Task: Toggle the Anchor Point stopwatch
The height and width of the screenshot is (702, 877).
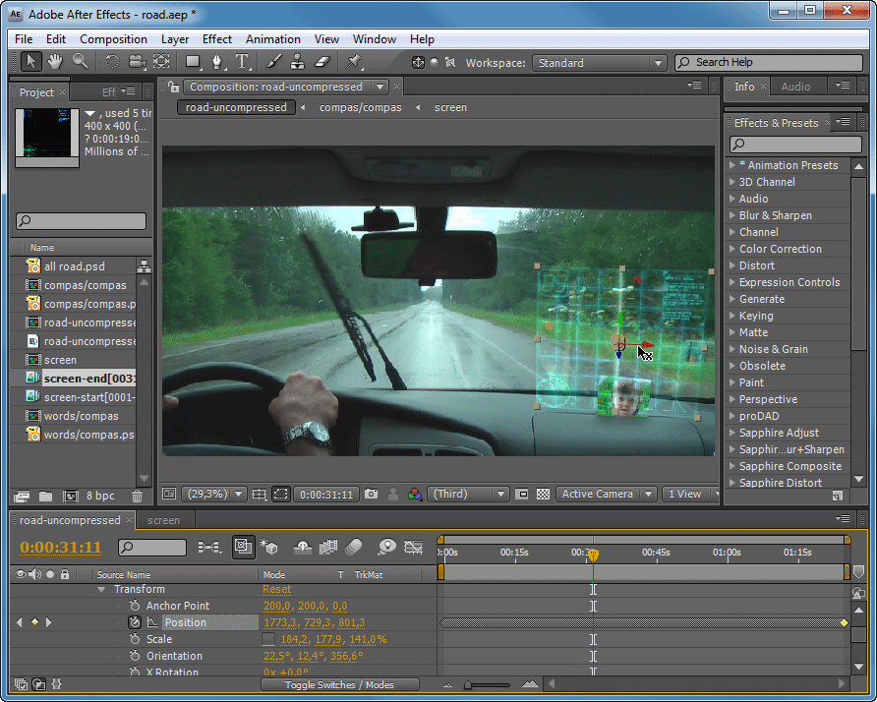Action: [135, 606]
